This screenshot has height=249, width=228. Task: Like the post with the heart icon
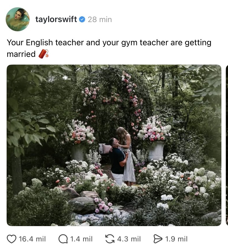click(12, 239)
